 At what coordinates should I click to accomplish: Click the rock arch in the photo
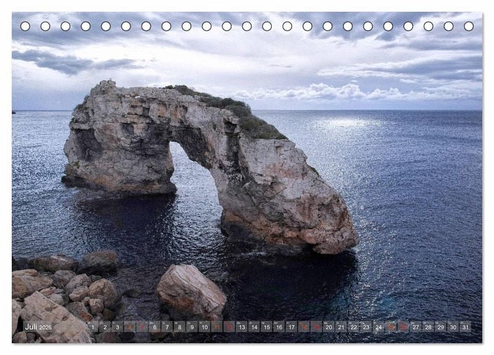(211, 167)
